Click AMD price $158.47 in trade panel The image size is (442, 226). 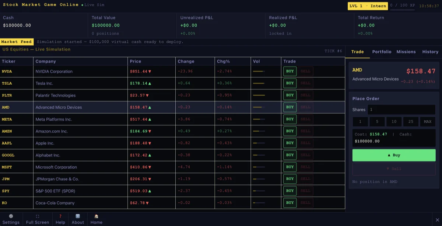pos(421,71)
